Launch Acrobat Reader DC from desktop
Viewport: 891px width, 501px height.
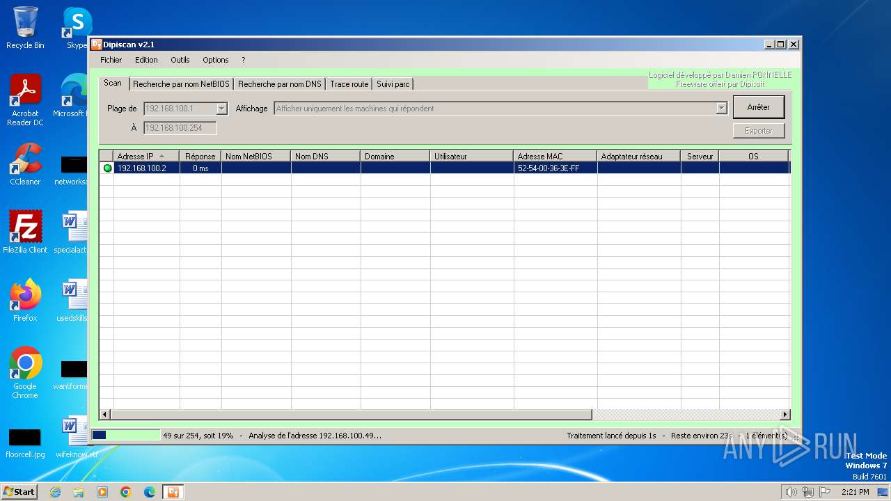pos(25,100)
